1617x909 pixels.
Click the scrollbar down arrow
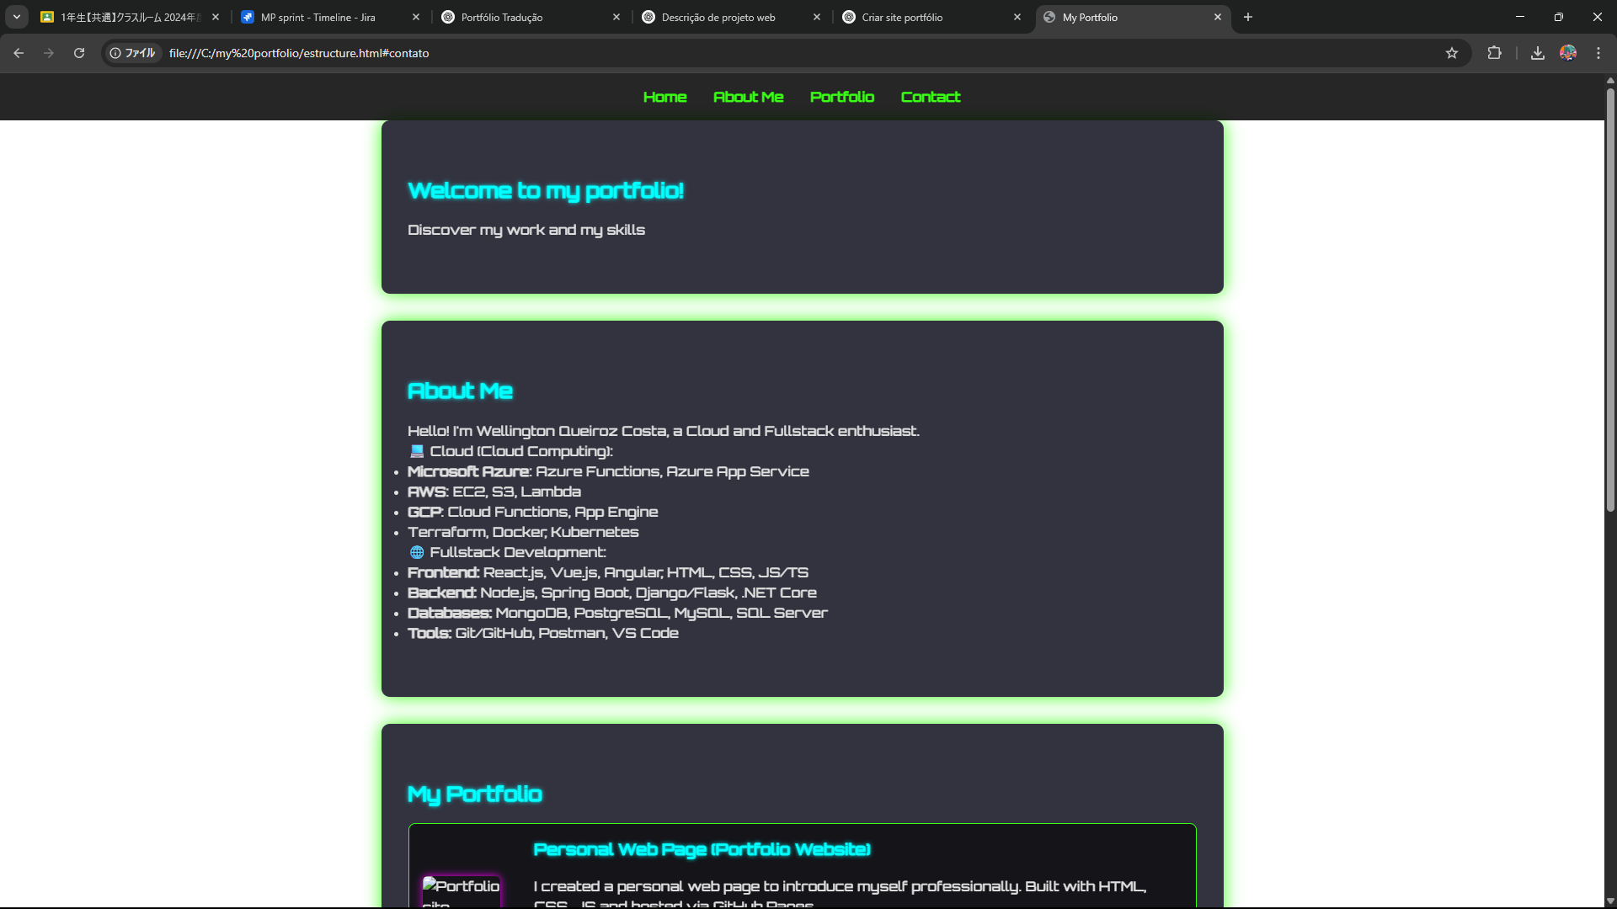tap(1610, 901)
